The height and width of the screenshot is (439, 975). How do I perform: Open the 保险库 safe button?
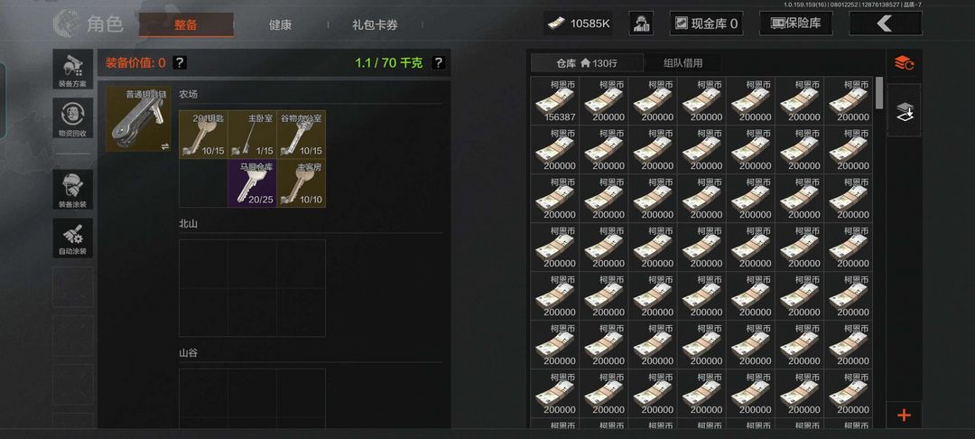(796, 23)
